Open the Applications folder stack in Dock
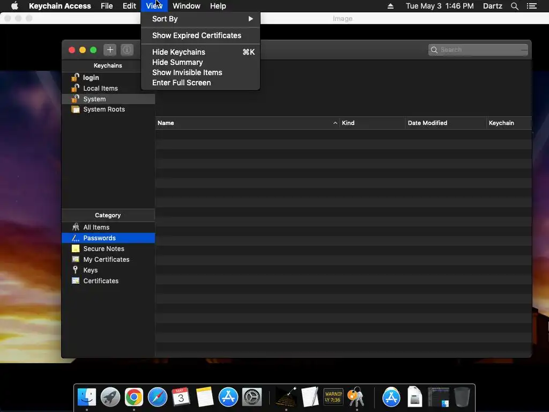This screenshot has width=549, height=412. (x=391, y=397)
